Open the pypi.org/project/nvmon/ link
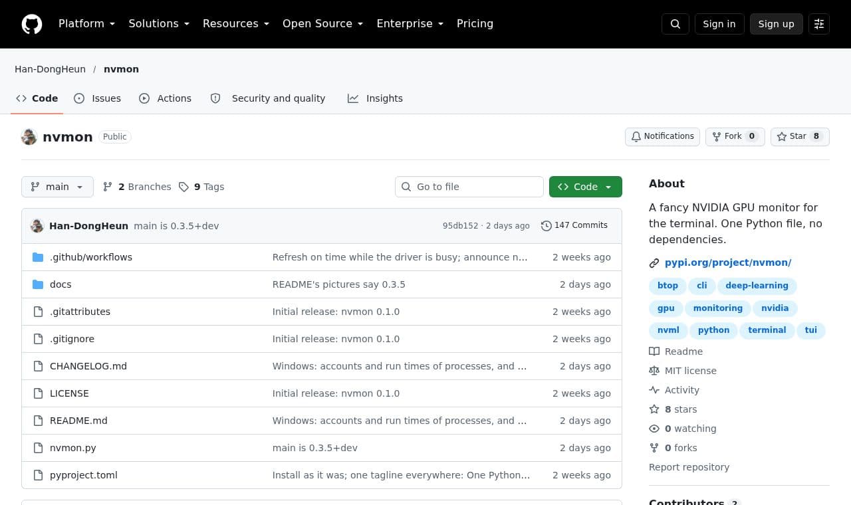This screenshot has width=851, height=505. (x=728, y=262)
